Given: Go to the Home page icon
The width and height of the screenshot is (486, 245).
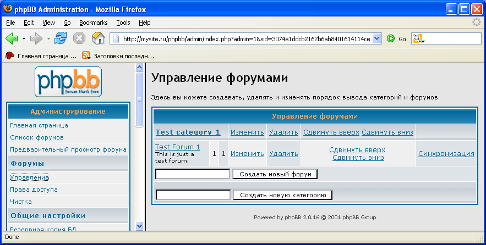Looking at the screenshot, I should click(99, 38).
